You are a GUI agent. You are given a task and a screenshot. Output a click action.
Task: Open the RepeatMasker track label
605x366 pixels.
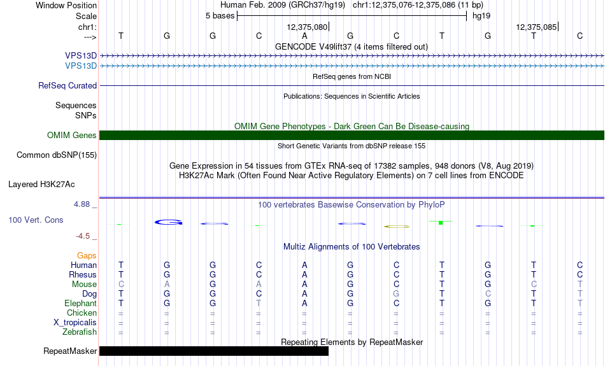pos(70,351)
